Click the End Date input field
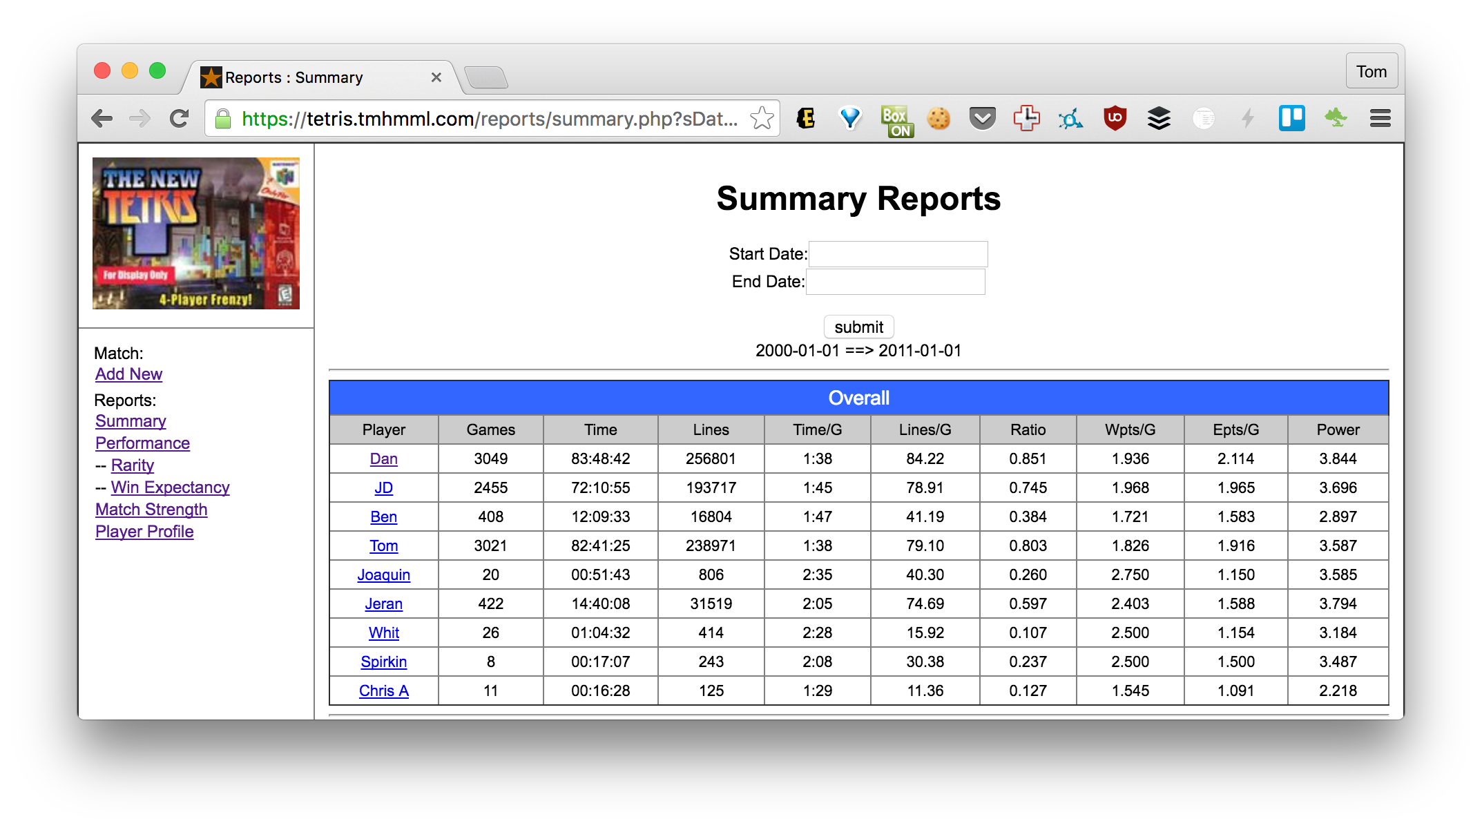Screen dimensions: 1482x830 (x=896, y=282)
